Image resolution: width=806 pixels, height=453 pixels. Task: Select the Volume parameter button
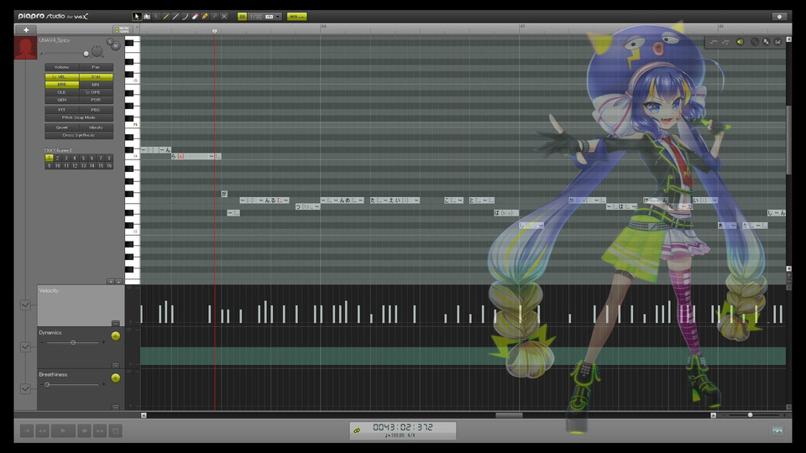click(x=61, y=67)
